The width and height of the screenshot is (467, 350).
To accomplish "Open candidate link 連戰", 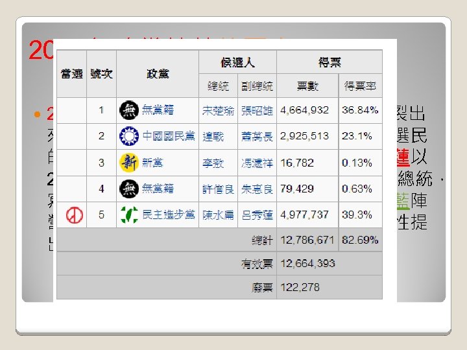I will (x=213, y=137).
